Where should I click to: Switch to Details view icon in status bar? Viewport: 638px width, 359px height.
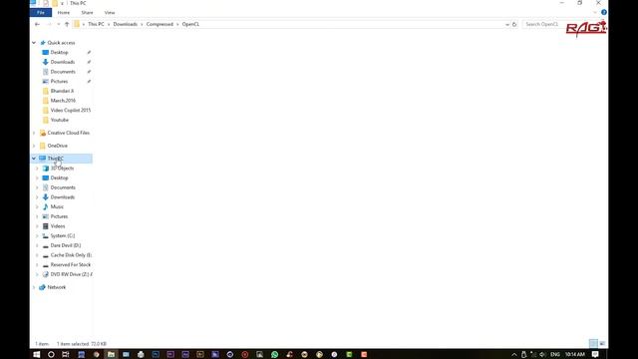pyautogui.click(x=593, y=343)
